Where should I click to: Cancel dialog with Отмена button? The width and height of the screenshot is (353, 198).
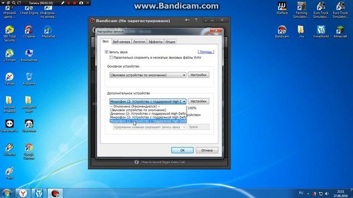point(207,150)
